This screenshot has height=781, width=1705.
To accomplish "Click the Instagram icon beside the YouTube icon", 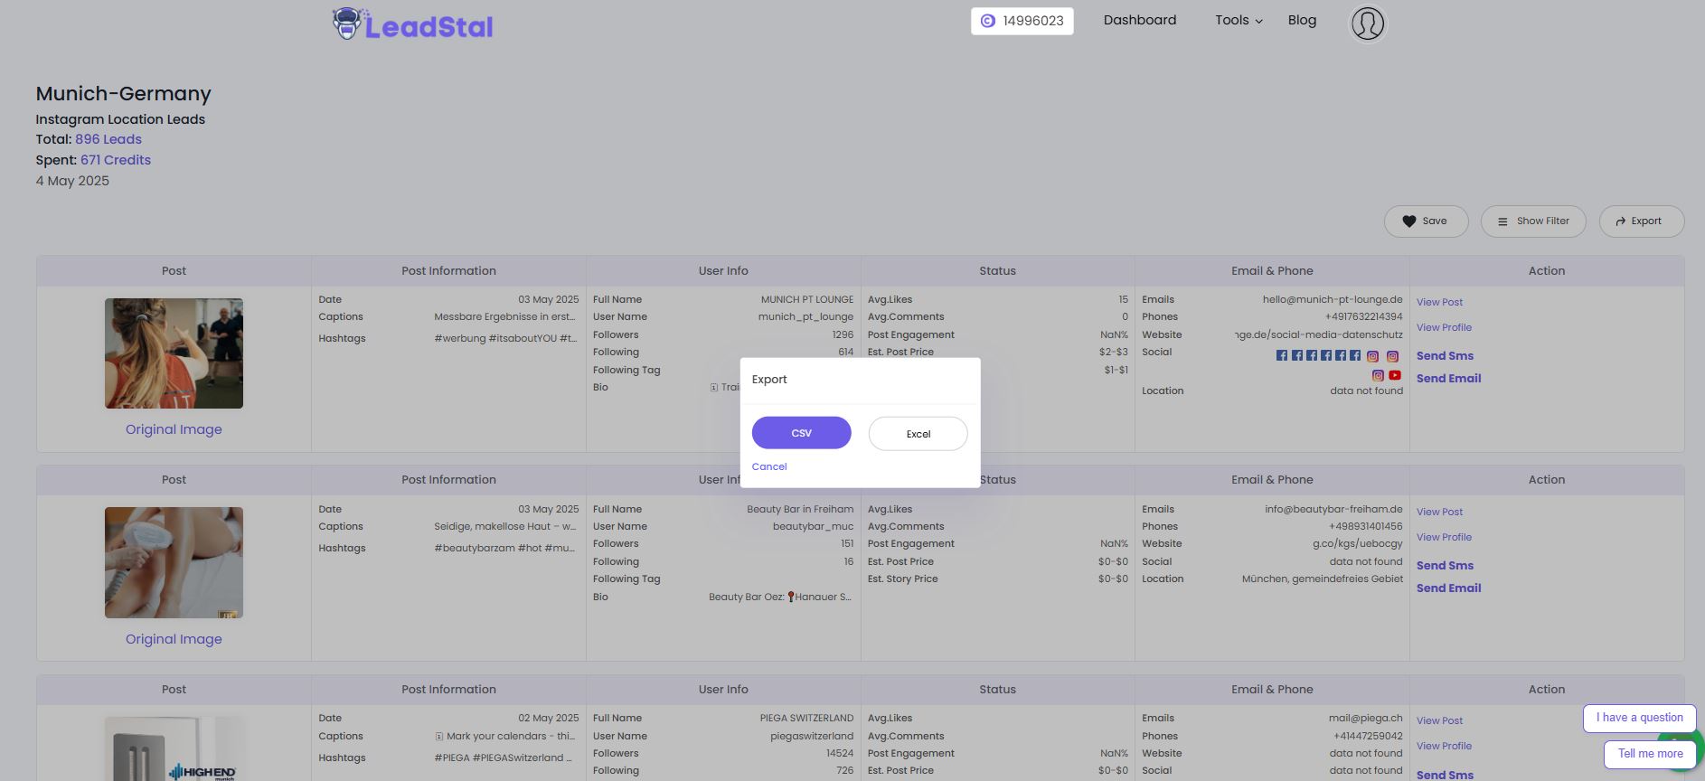I will coord(1378,375).
